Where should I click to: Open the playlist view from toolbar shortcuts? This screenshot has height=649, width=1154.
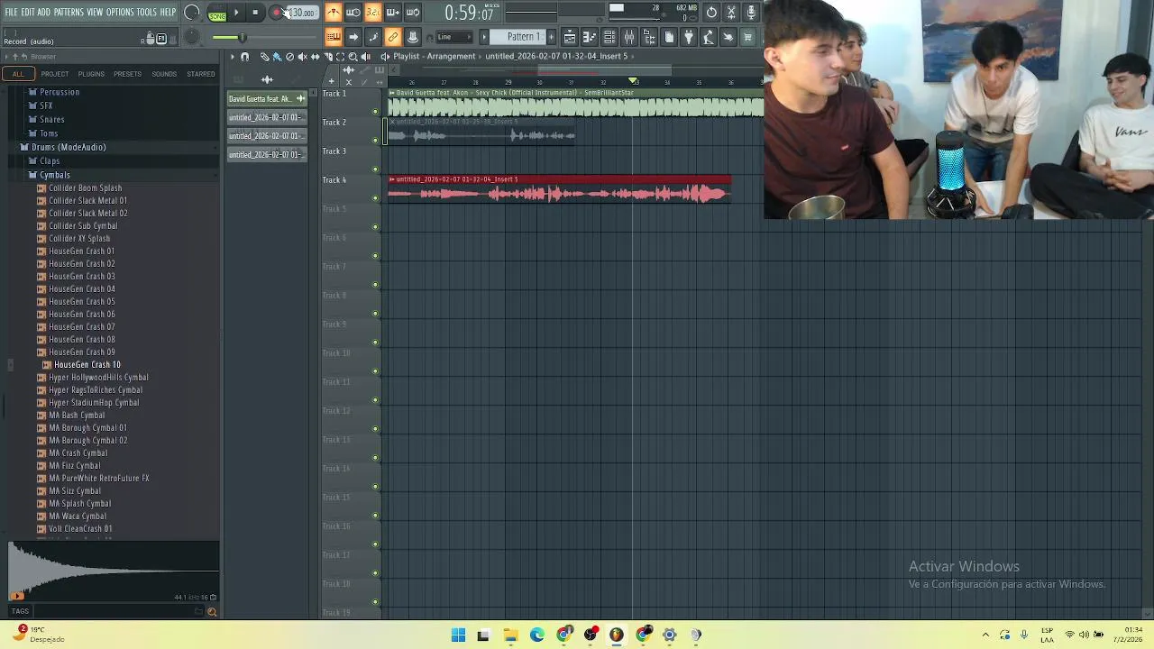(x=570, y=37)
